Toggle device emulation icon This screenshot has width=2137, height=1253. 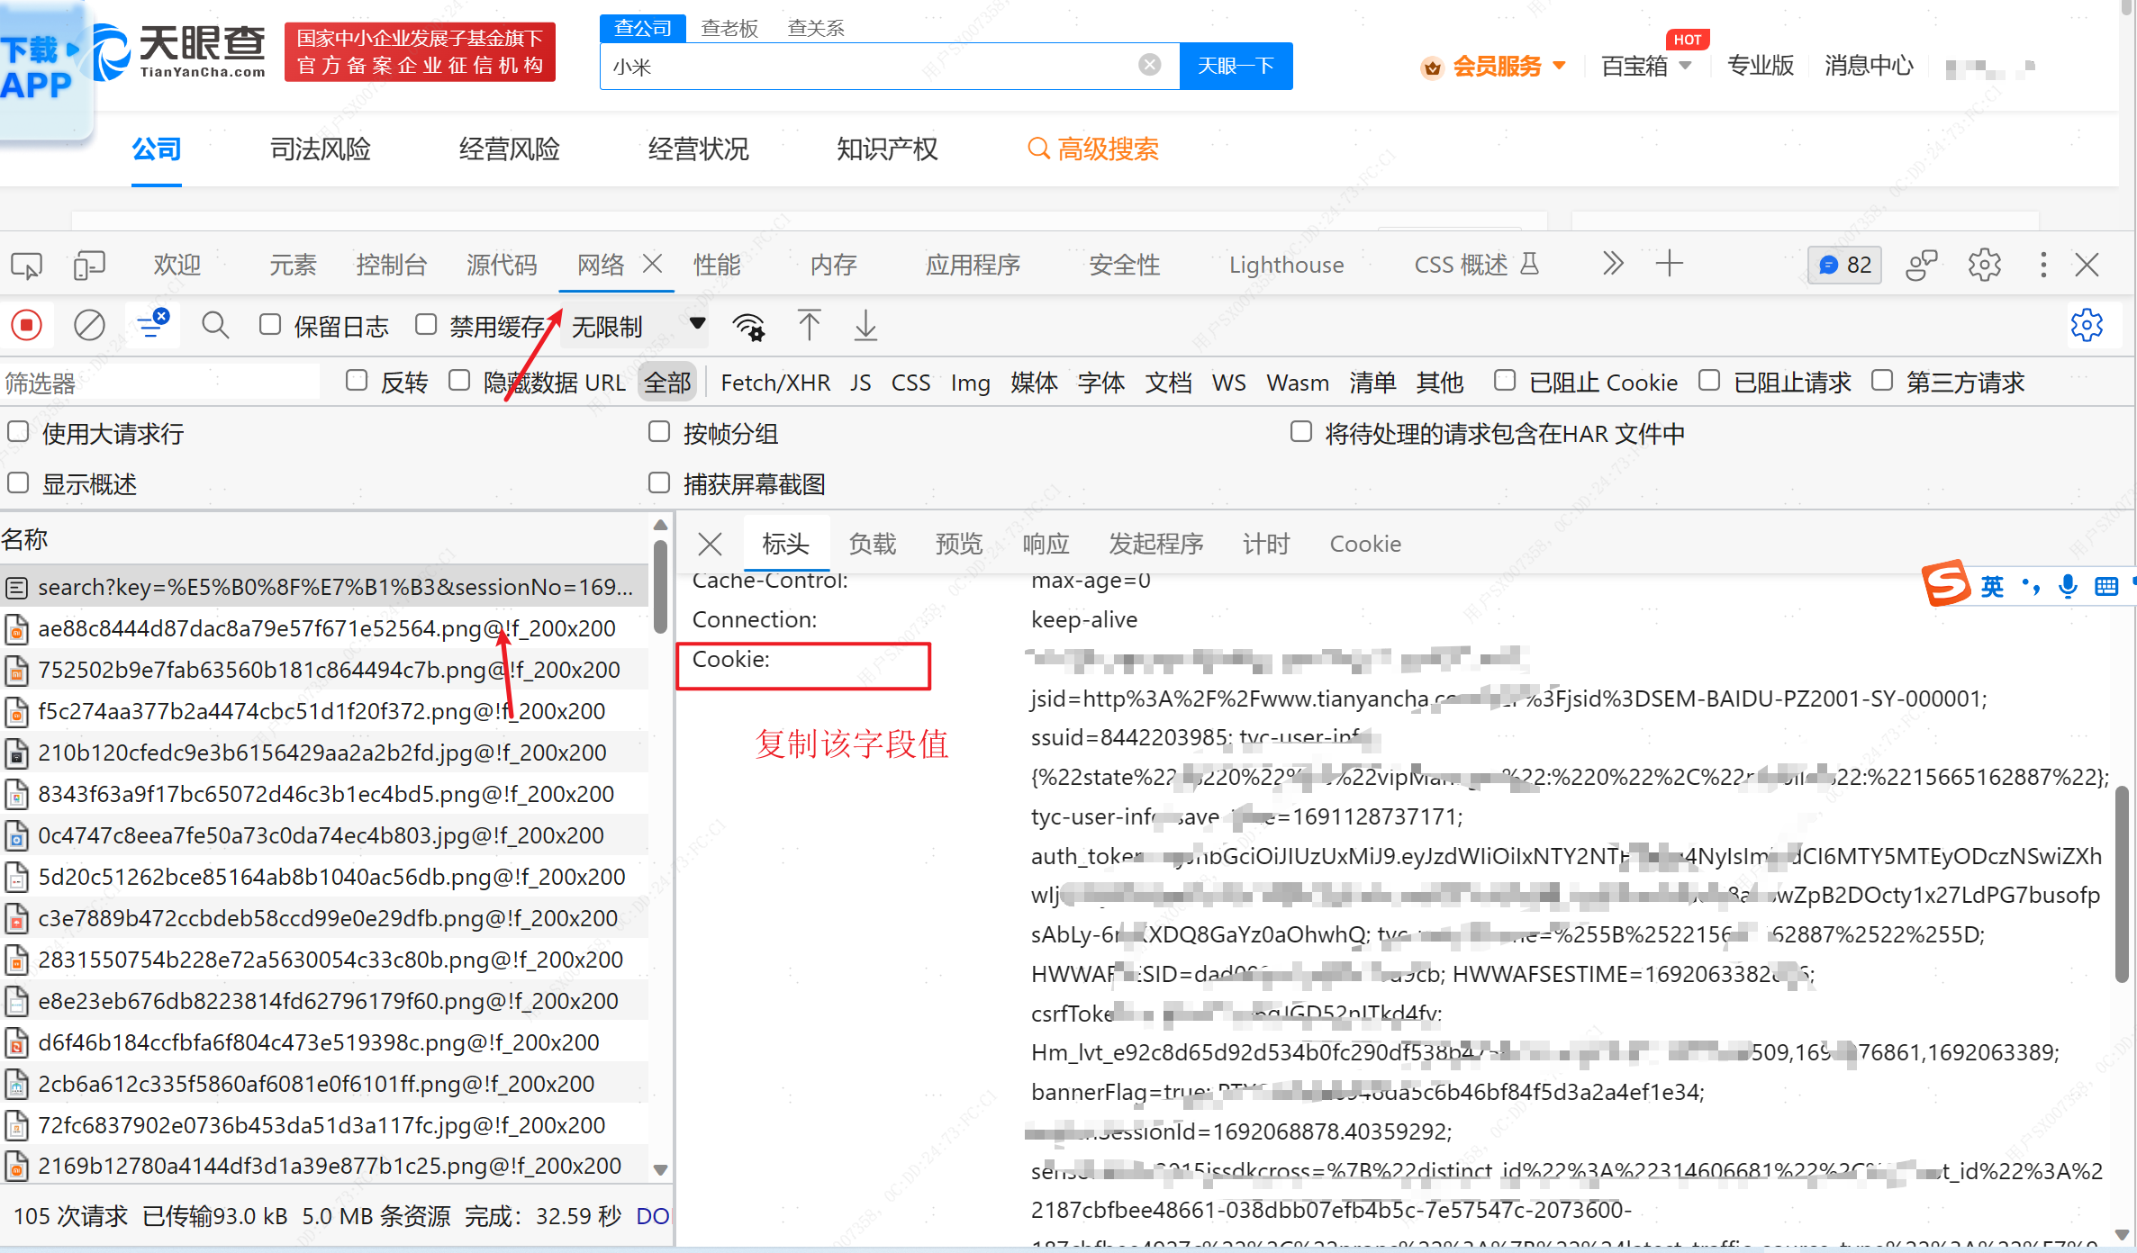(88, 266)
